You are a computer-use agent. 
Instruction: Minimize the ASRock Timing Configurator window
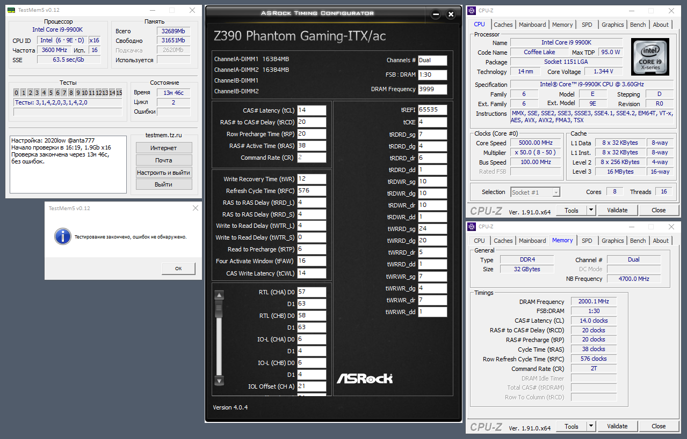(436, 14)
